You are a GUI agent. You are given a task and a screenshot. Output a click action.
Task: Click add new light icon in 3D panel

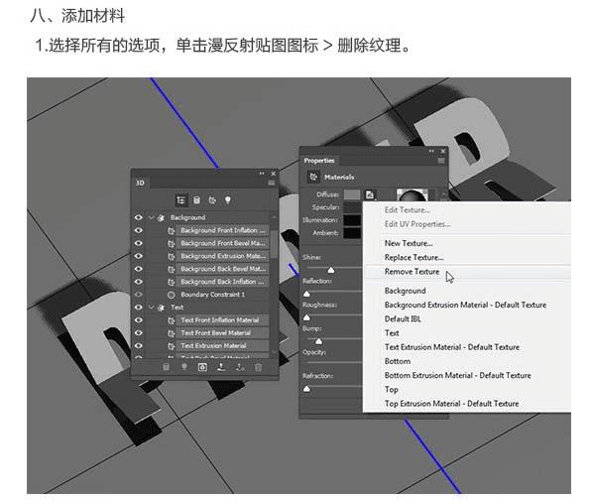coord(183,367)
